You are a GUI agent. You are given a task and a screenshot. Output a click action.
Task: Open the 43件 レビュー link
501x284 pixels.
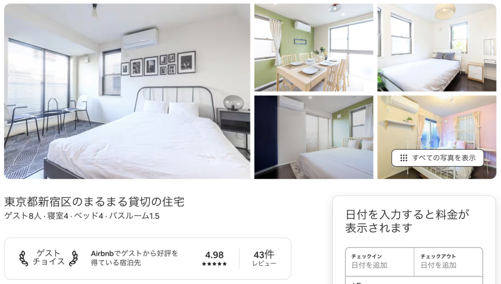pos(264,259)
